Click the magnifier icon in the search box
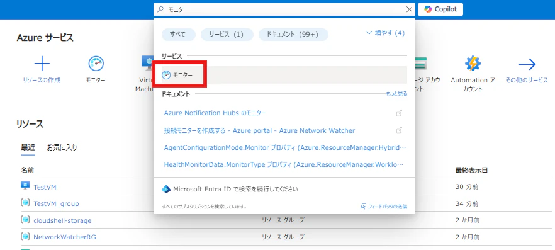This screenshot has width=555, height=250. [160, 9]
